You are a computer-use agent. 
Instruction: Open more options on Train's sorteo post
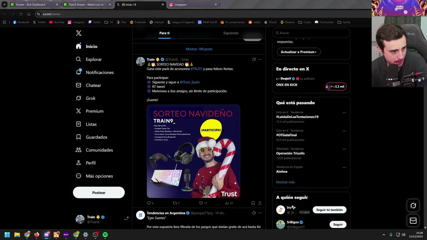pos(260,59)
